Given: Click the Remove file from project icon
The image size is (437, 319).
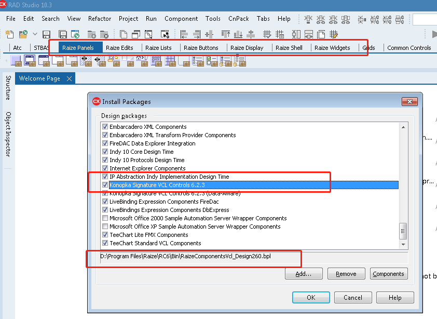Looking at the screenshot, I should 104,34.
